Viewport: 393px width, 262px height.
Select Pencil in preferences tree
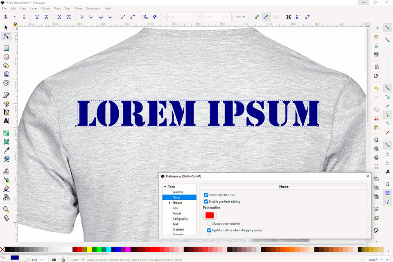coord(176,213)
